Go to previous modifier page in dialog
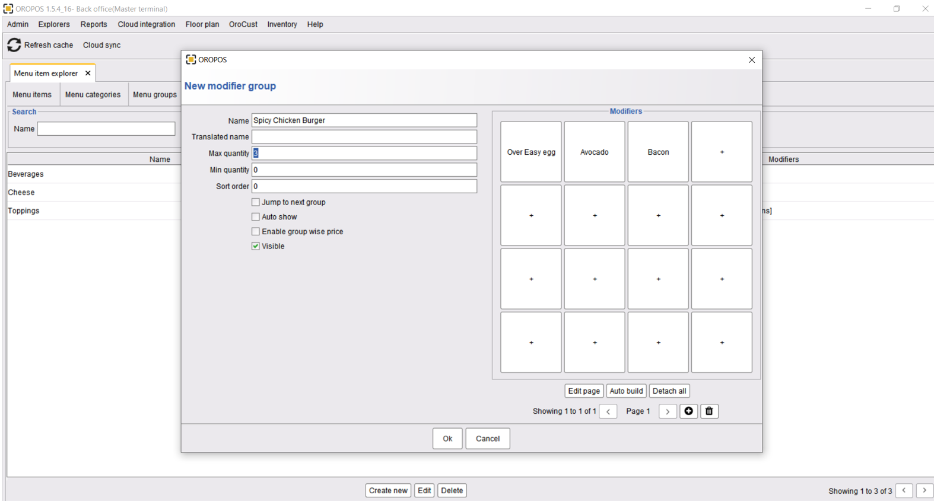 pos(608,411)
